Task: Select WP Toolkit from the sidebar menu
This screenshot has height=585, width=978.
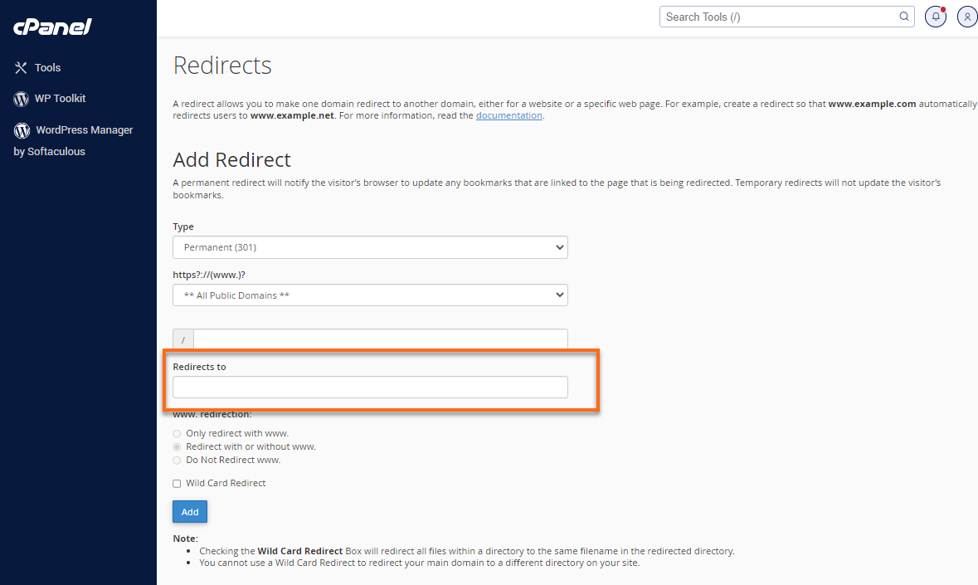Action: (59, 98)
